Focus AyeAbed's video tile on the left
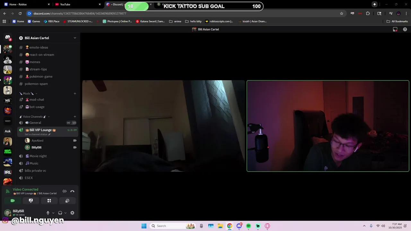The height and width of the screenshot is (231, 411). click(163, 126)
